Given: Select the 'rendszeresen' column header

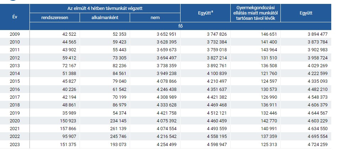Looking at the screenshot, I should [54, 18].
